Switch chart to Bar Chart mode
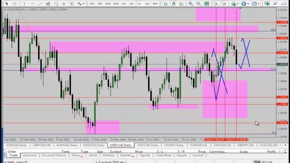Screen dimensions: 290x163 tap(166, 4)
